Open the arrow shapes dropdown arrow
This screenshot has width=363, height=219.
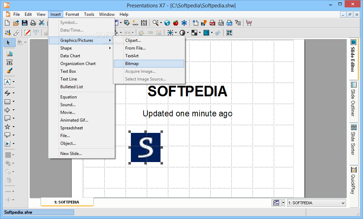pyautogui.click(x=13, y=110)
